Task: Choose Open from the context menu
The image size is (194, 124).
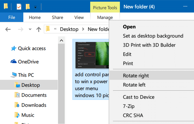Action: click(129, 27)
